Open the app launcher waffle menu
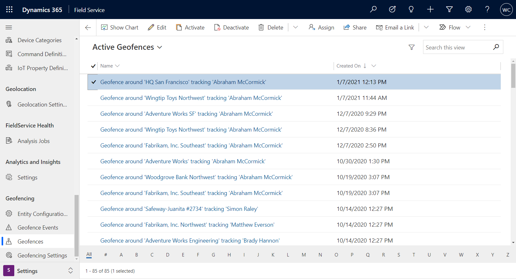516x279 pixels. pyautogui.click(x=9, y=10)
